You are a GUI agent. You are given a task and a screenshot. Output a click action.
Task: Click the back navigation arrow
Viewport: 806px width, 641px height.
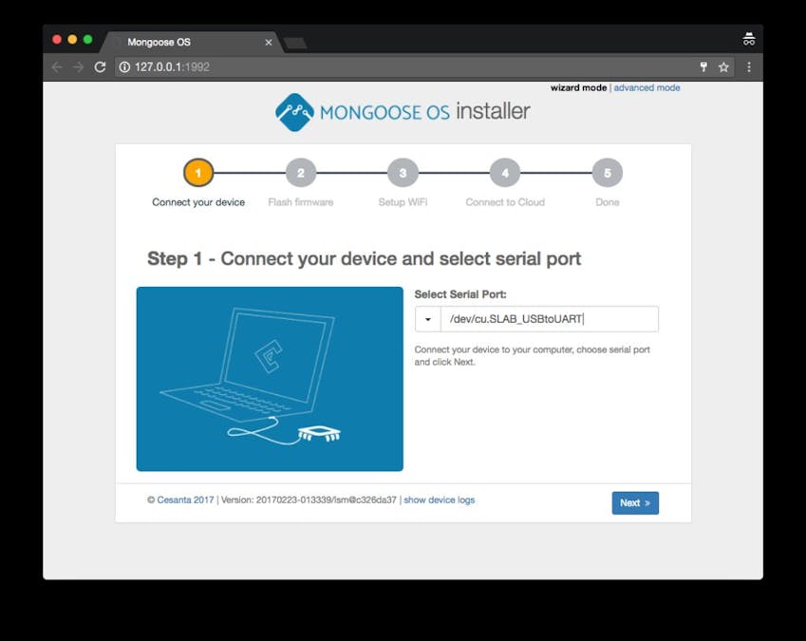click(56, 67)
